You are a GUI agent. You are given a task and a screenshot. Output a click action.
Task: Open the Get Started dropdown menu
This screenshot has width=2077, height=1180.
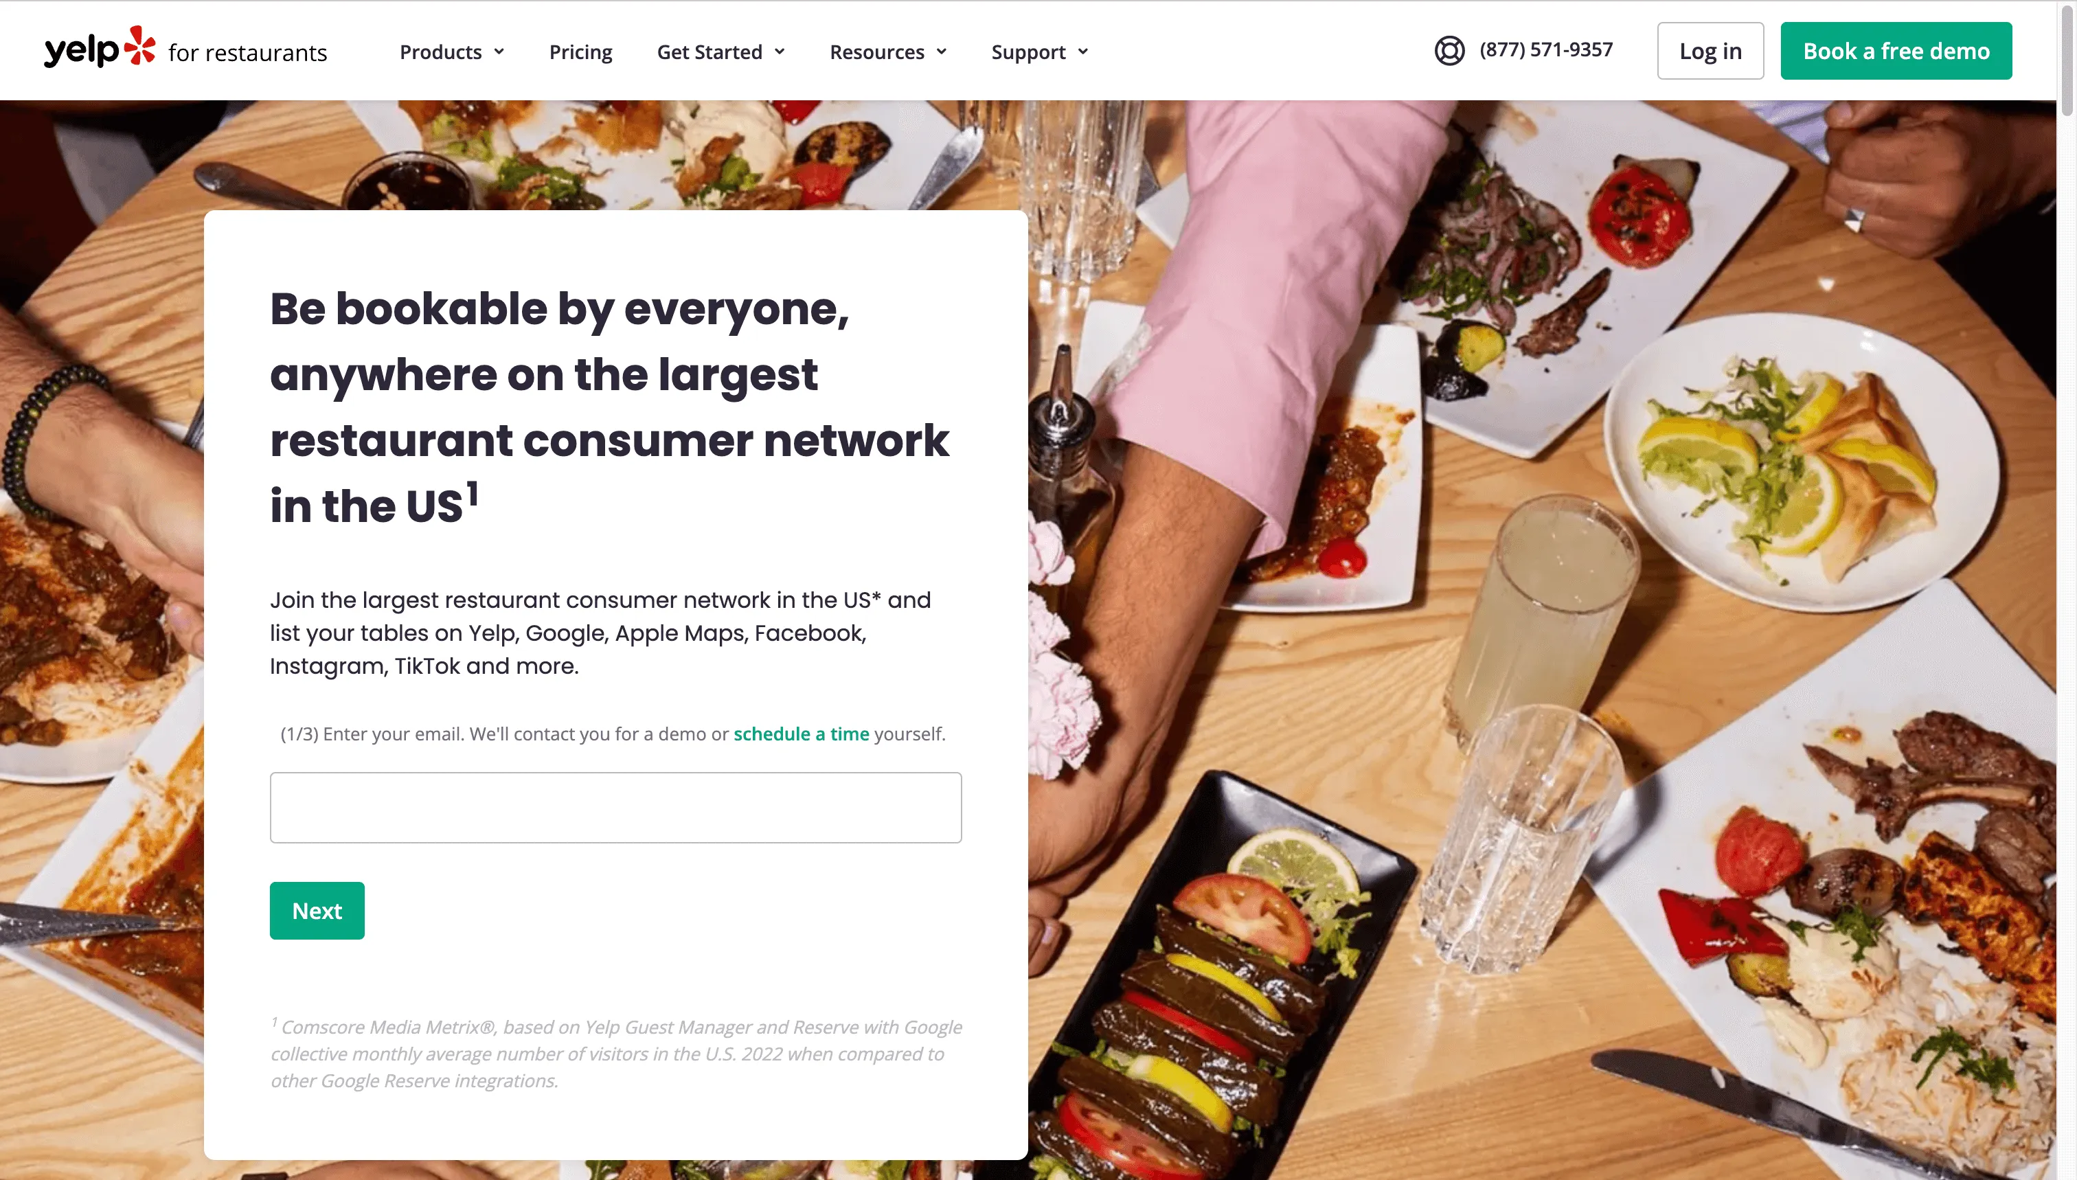720,52
